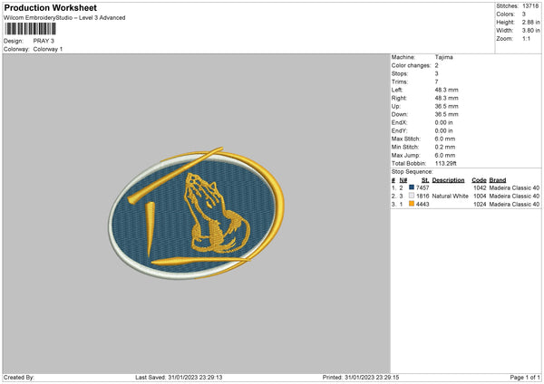Screen dimensions: 544x384
Task: Click the 'Stop Sequence:' heading
Action: 413,171
